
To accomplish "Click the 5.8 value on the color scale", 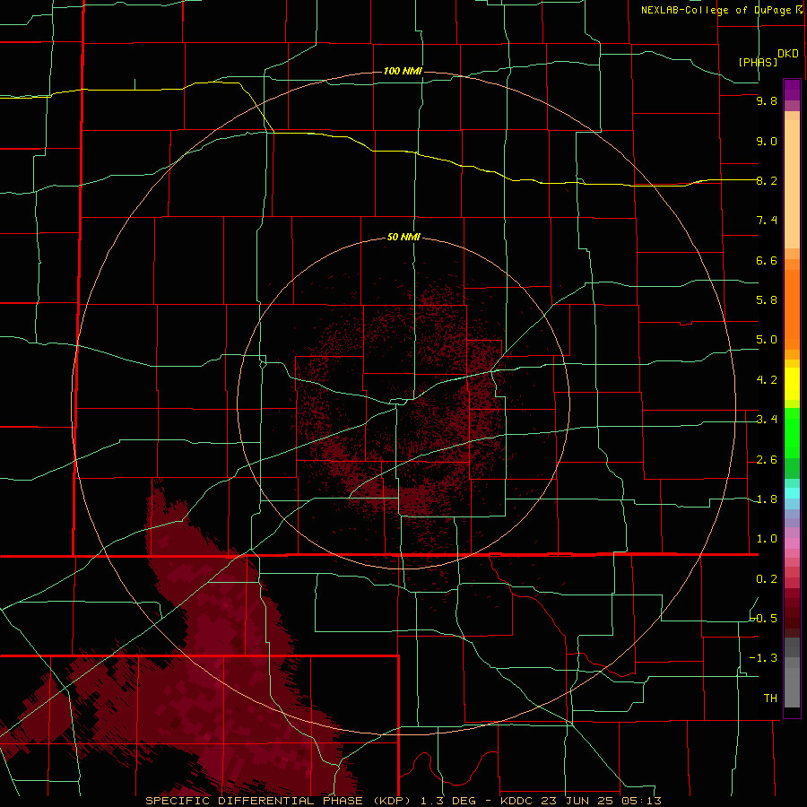I will point(767,300).
